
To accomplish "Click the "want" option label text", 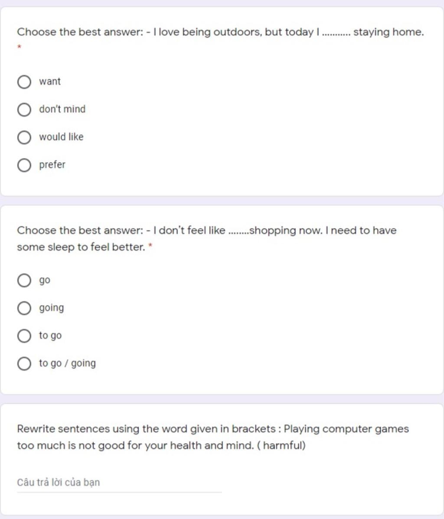I will coord(50,82).
